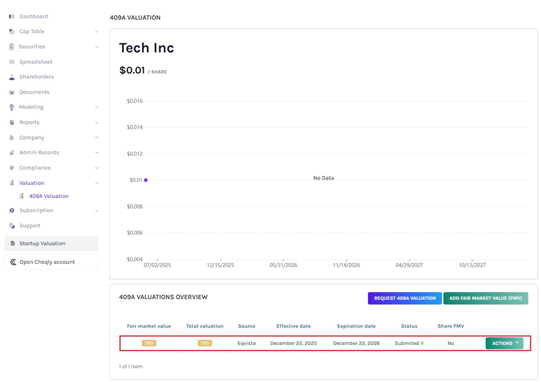This screenshot has width=541, height=382.
Task: Click the Modeling lightbulb icon
Action: (x=12, y=107)
